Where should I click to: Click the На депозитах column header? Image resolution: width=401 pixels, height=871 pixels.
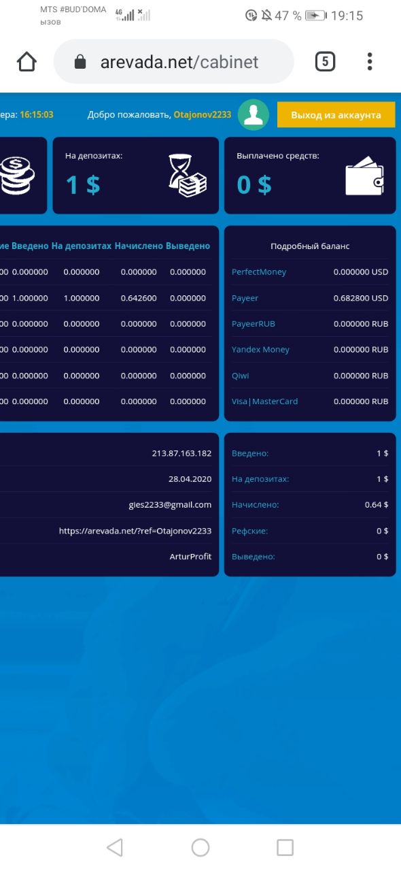pos(82,246)
